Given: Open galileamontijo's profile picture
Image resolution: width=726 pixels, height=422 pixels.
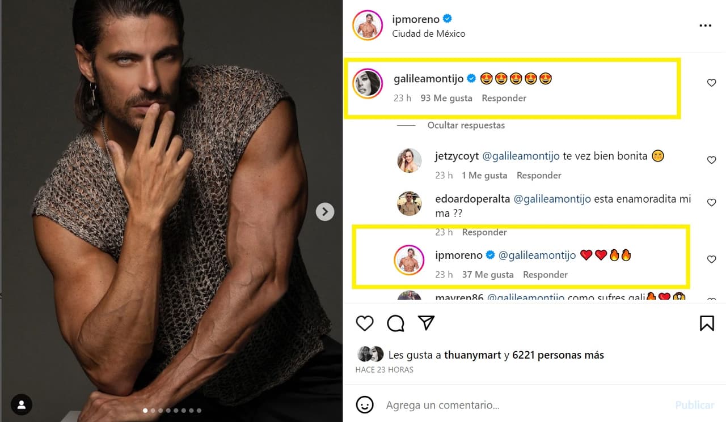Looking at the screenshot, I should click(x=367, y=84).
